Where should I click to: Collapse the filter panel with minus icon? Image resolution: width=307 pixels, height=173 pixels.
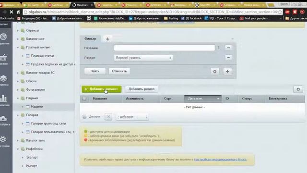tap(232, 39)
